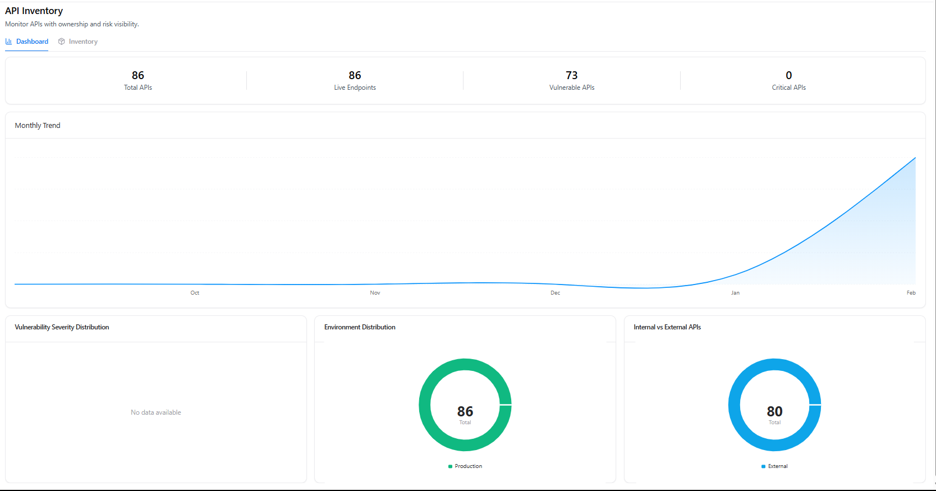Click the Nov label on the trend axis
This screenshot has width=936, height=491.
coord(375,293)
